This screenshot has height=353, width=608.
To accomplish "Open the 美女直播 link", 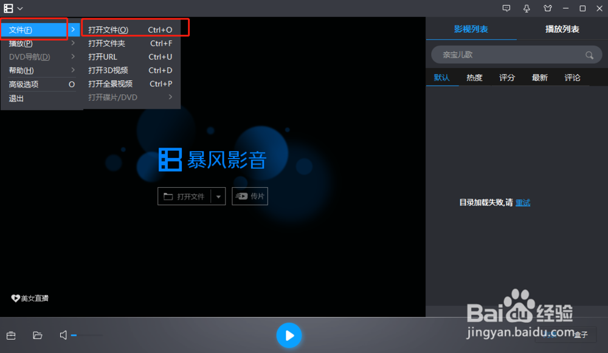I will tap(30, 298).
